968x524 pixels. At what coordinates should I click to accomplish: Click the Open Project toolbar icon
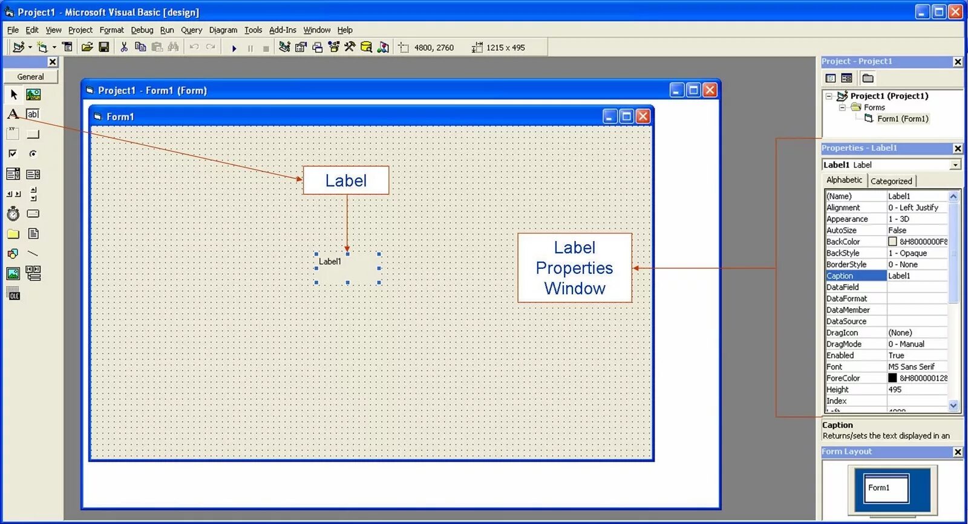point(87,47)
